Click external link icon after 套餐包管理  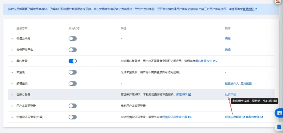tap(261, 117)
